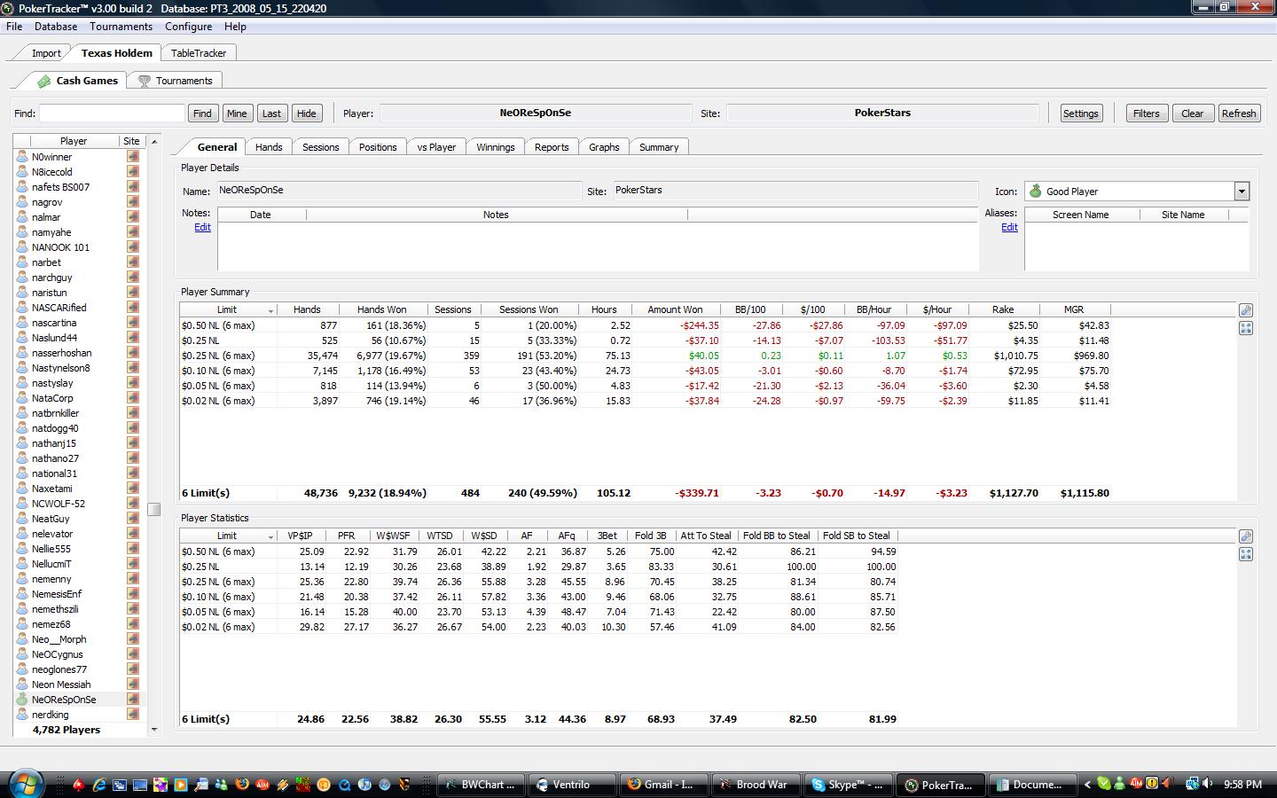Click the Clear button

(1193, 113)
